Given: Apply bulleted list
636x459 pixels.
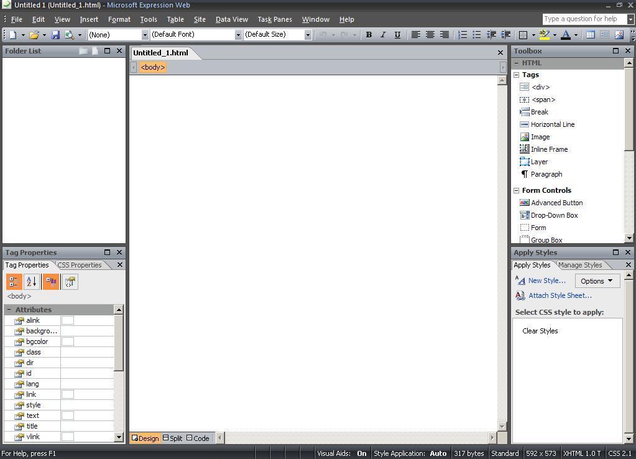Looking at the screenshot, I should [x=477, y=35].
